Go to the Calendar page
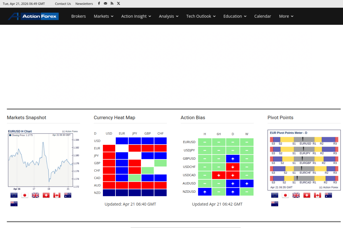Viewport: 343px width, 228px height. coord(263,16)
